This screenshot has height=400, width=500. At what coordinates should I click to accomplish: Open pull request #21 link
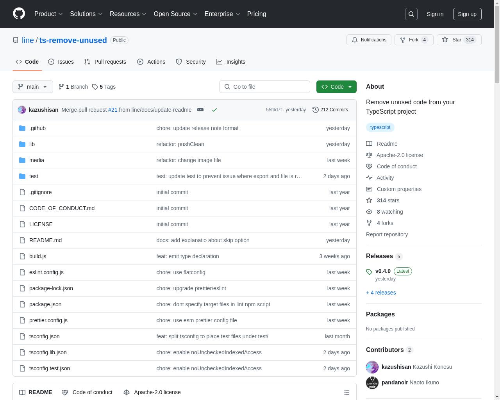[x=112, y=110]
